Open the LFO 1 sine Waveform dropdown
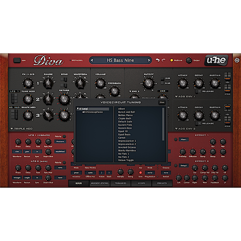The image size is (241, 241). pyautogui.click(x=17, y=151)
